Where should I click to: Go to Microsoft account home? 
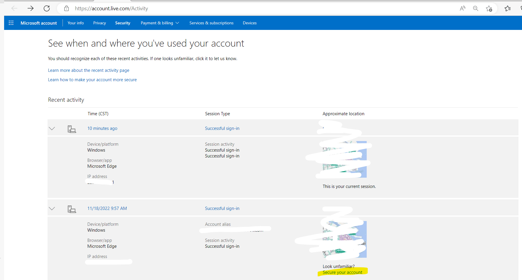coord(38,23)
